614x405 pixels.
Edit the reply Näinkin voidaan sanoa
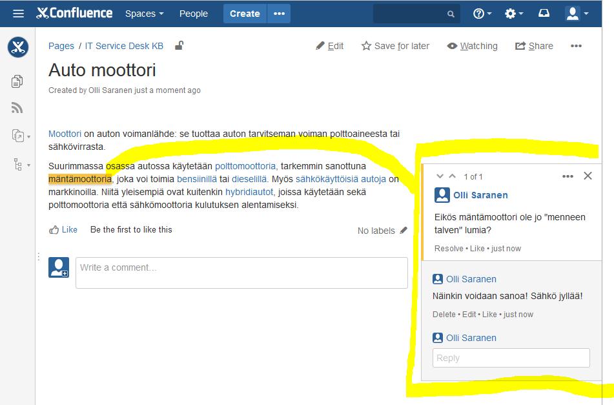click(x=469, y=314)
